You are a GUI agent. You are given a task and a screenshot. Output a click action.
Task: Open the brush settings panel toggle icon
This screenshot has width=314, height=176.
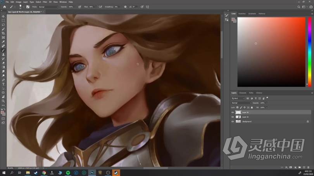coord(28,7)
